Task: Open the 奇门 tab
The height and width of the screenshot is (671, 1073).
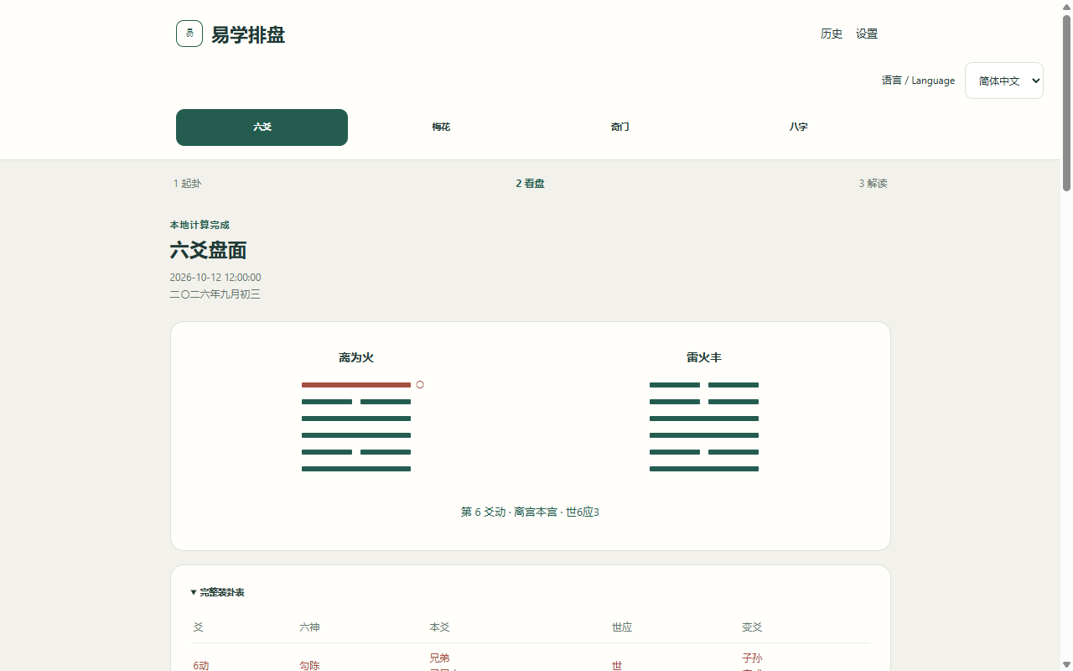Action: (620, 127)
